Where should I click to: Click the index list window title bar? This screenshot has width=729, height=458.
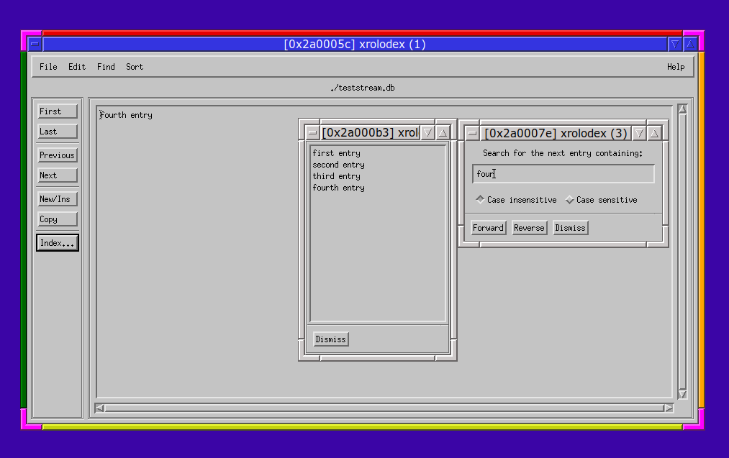pos(370,133)
